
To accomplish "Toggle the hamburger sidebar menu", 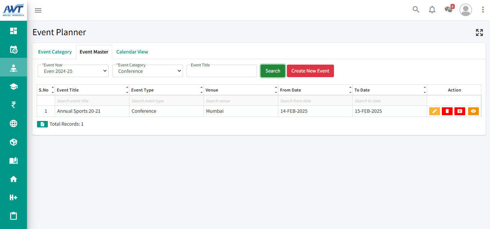I will click(x=38, y=10).
